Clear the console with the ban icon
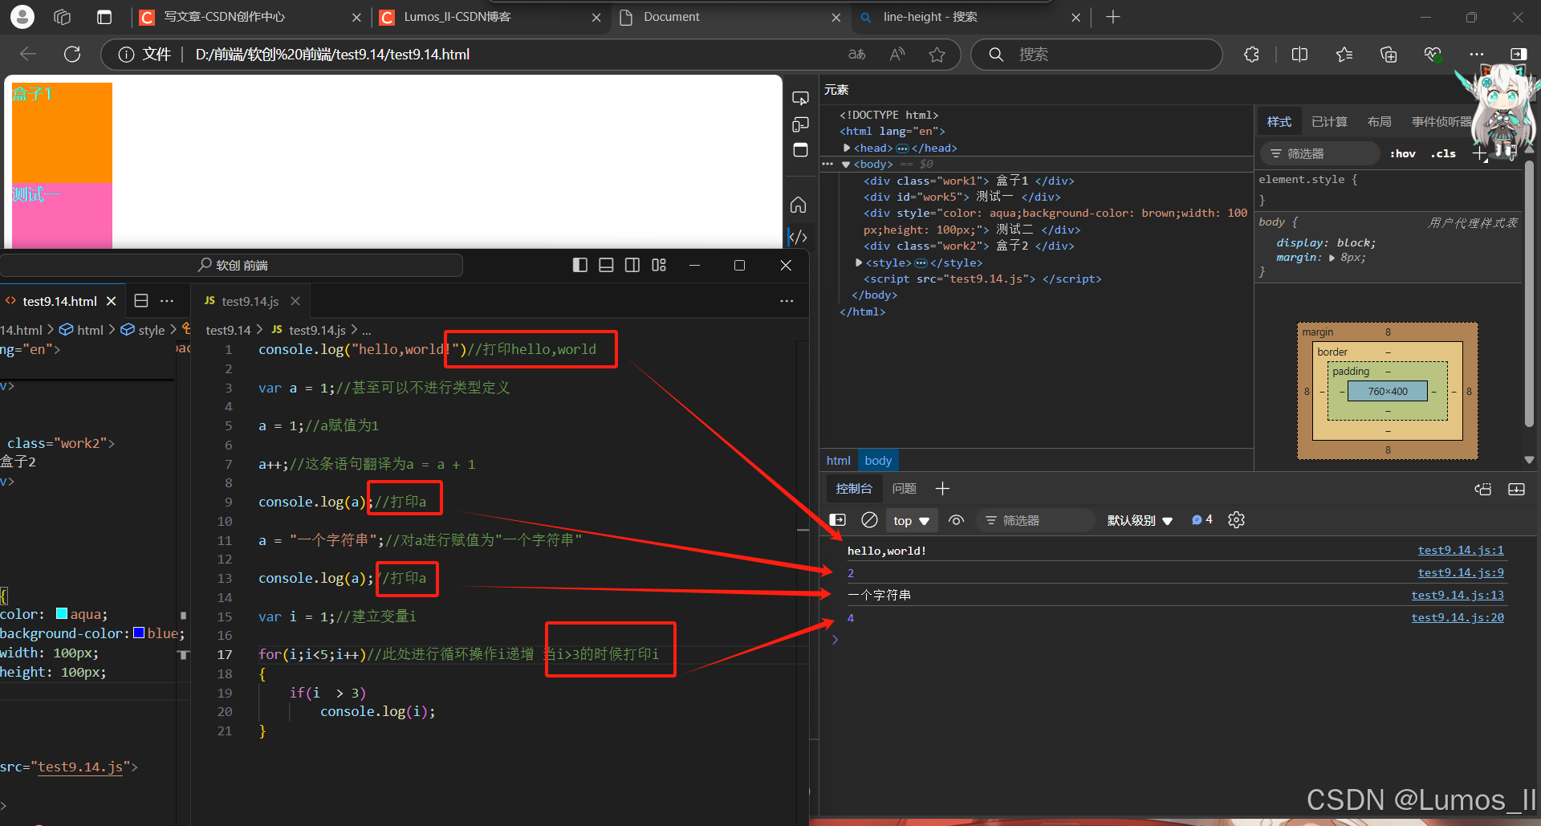The height and width of the screenshot is (826, 1541). coord(869,520)
